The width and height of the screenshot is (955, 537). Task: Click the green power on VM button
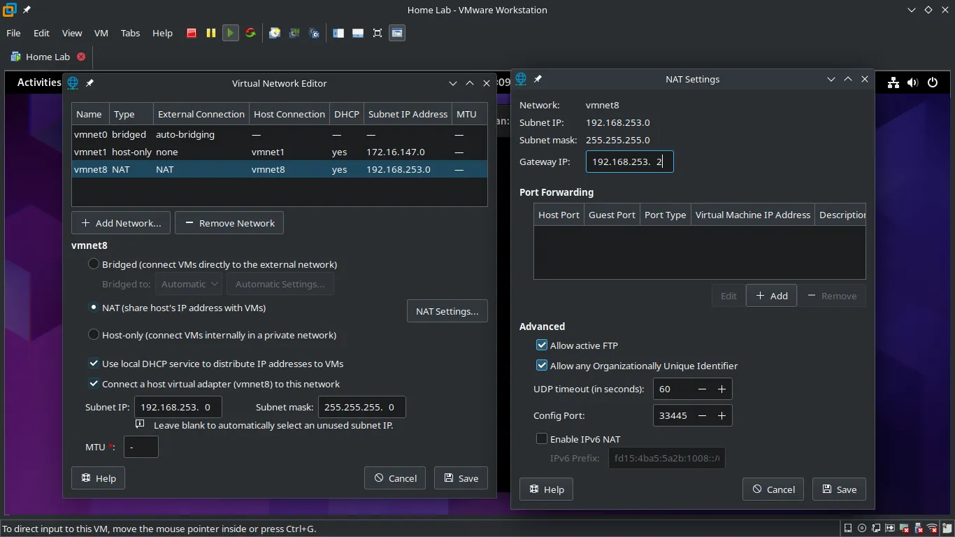click(x=230, y=33)
